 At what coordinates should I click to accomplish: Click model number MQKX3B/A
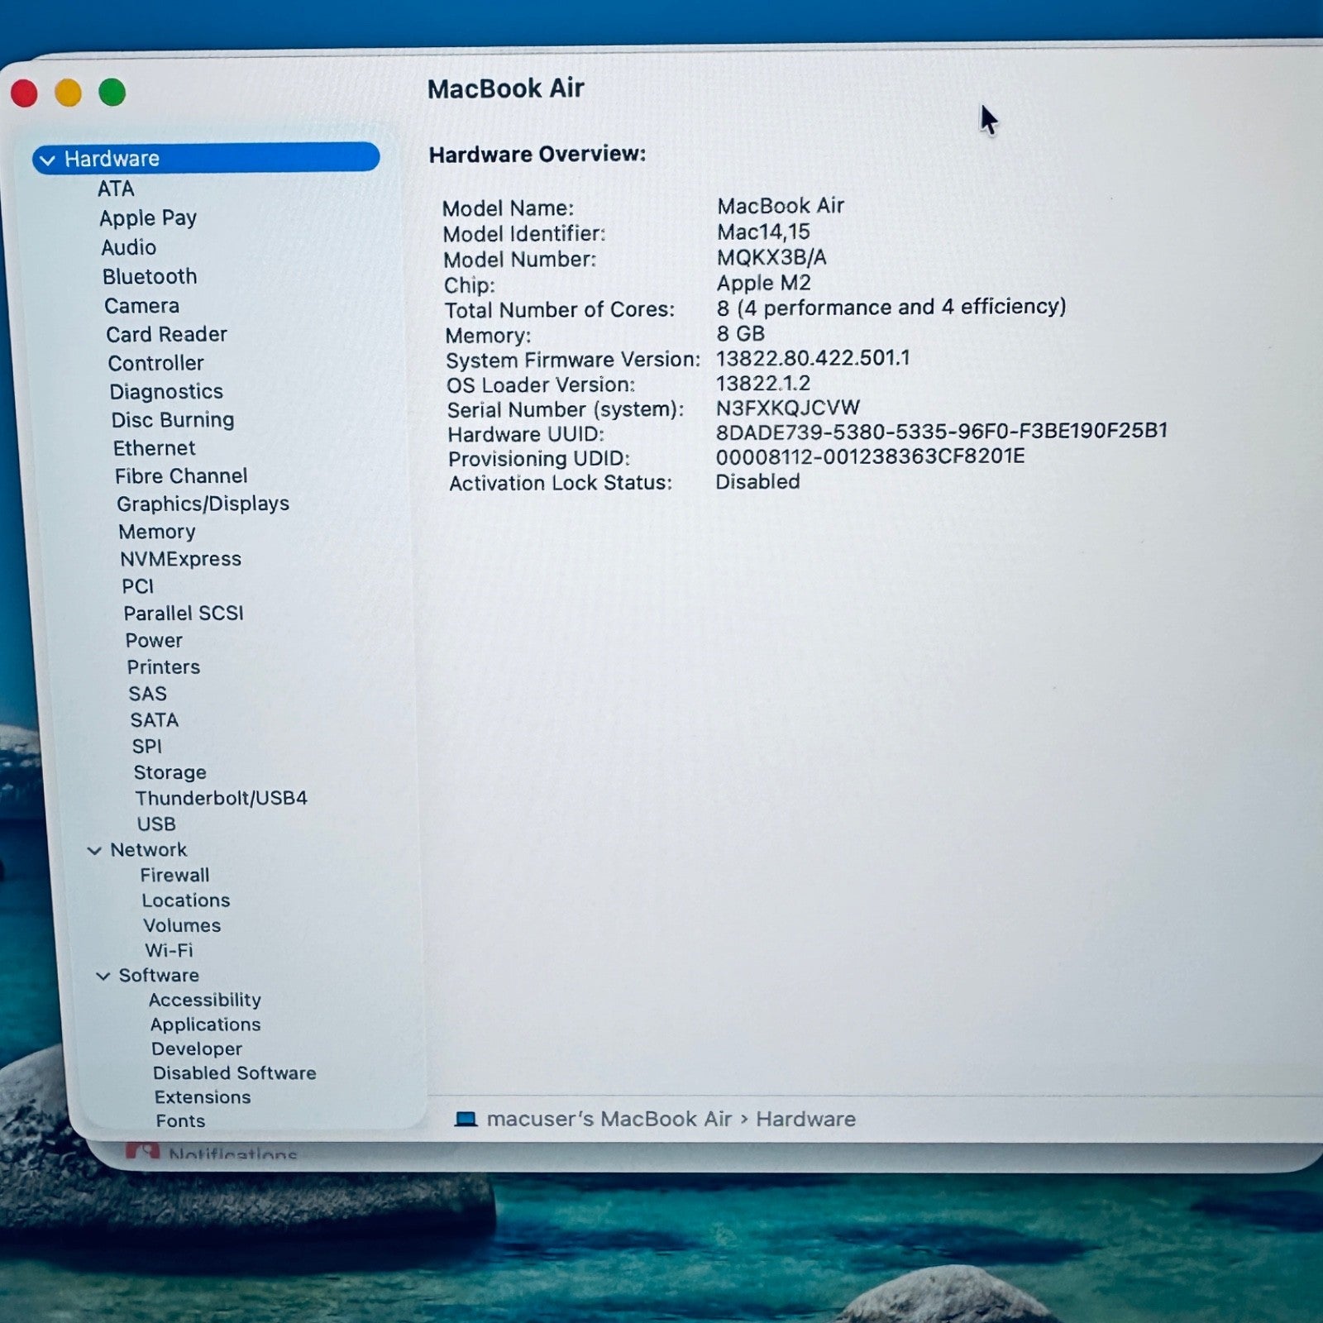[x=771, y=257]
